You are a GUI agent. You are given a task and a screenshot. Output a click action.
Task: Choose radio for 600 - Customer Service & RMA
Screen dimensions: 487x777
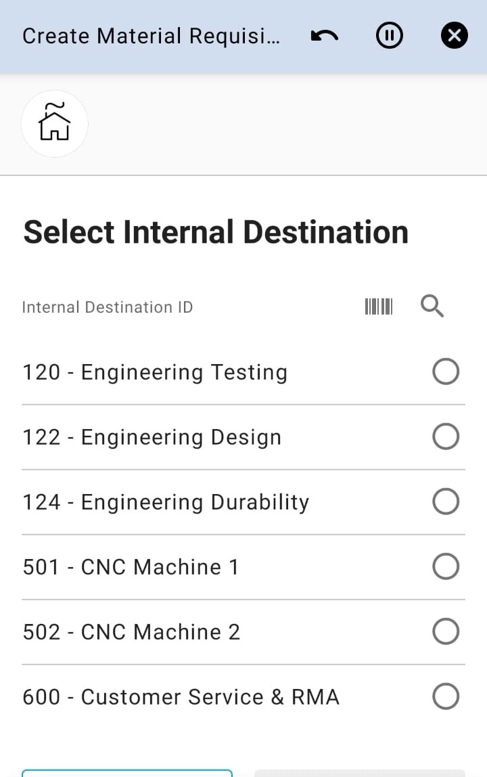click(x=446, y=696)
